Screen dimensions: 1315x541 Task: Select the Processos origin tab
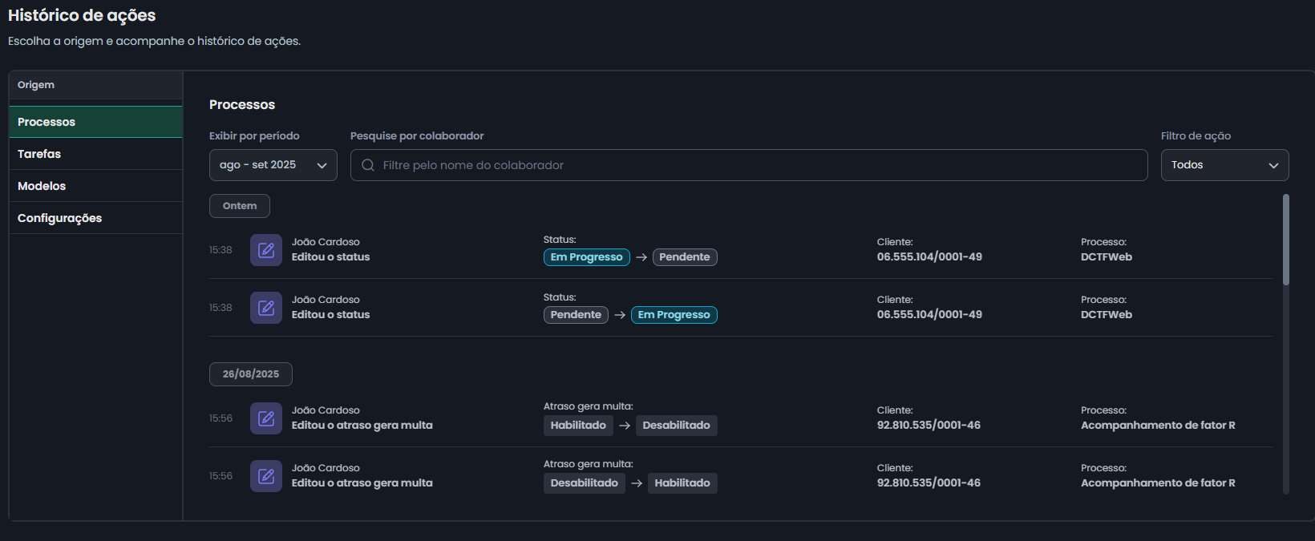pyautogui.click(x=95, y=122)
